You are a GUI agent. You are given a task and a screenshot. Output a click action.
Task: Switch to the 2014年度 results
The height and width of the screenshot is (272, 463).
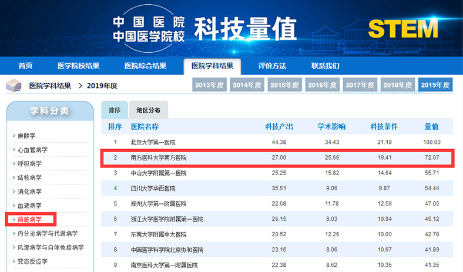pyautogui.click(x=247, y=85)
